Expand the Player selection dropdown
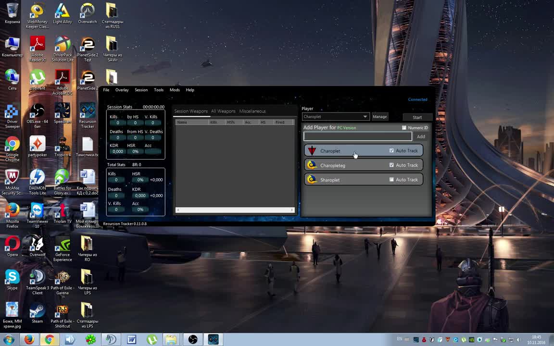 365,117
